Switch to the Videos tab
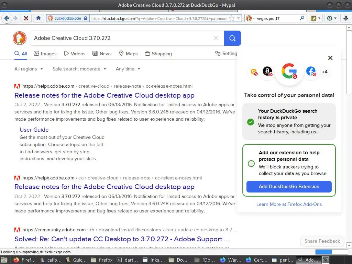 (75, 54)
